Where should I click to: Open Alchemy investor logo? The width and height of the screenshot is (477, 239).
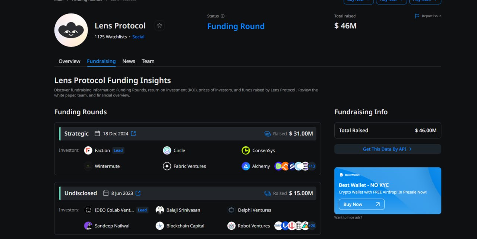pyautogui.click(x=246, y=166)
